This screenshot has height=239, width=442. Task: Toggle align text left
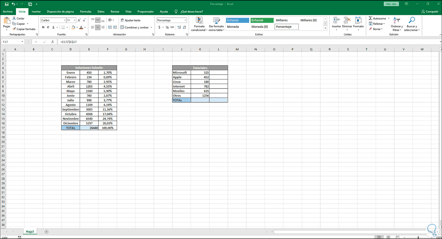[x=93, y=27]
